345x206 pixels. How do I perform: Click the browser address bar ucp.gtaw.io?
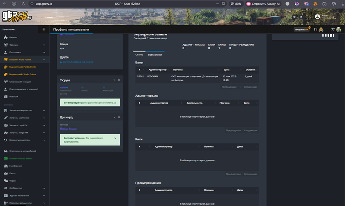(44, 4)
